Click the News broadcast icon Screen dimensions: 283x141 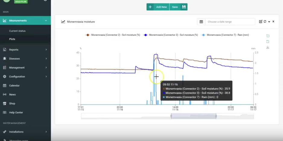pyautogui.click(x=5, y=94)
